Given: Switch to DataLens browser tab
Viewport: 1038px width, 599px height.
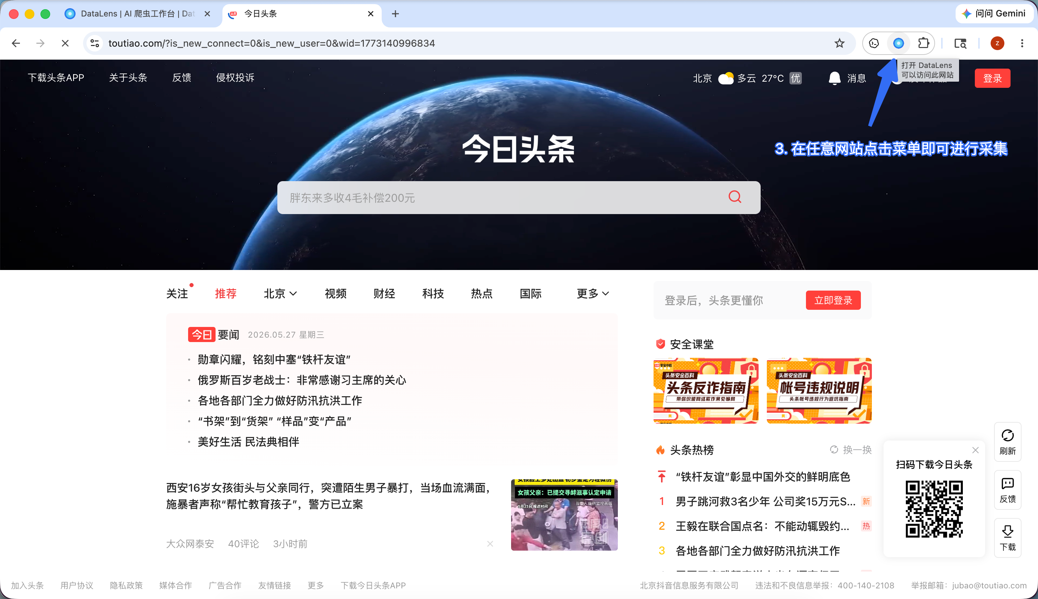Looking at the screenshot, I should 138,14.
